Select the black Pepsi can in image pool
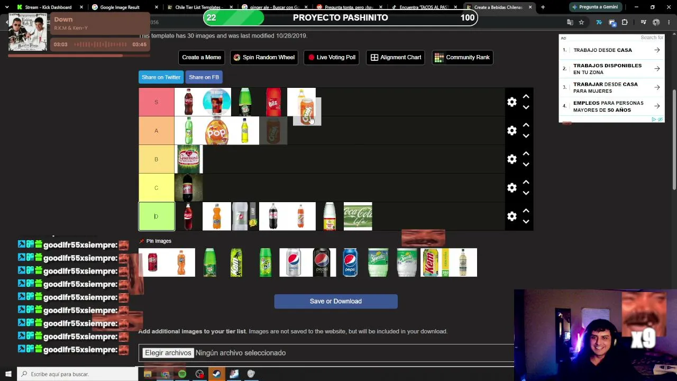Viewport: 677px width, 381px height. tap(322, 262)
